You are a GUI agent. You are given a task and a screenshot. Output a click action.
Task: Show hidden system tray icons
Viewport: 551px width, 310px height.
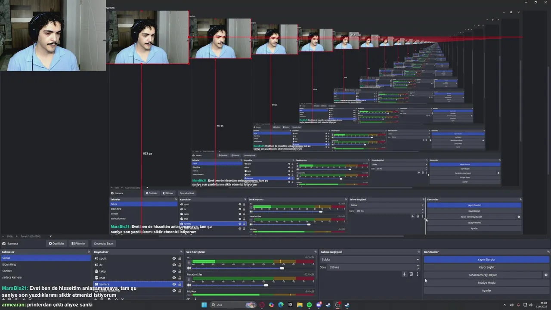[x=505, y=305]
